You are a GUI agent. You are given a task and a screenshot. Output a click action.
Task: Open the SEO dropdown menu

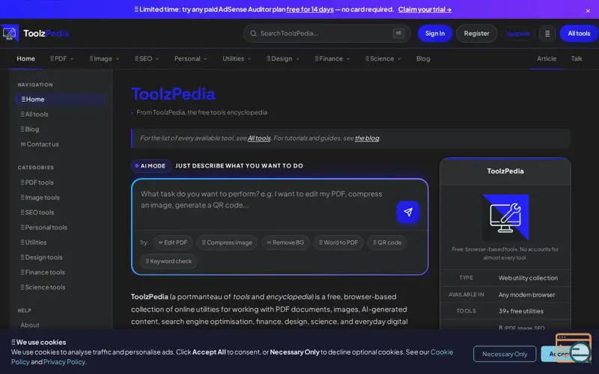147,59
